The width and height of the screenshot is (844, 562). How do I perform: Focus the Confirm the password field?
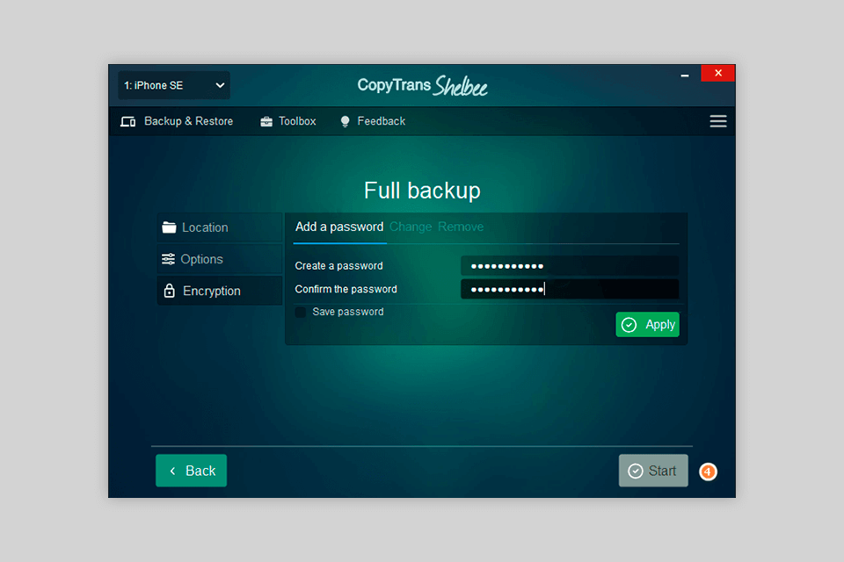click(570, 289)
